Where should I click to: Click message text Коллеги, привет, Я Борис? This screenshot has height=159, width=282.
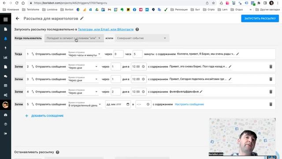pyautogui.click(x=206, y=54)
